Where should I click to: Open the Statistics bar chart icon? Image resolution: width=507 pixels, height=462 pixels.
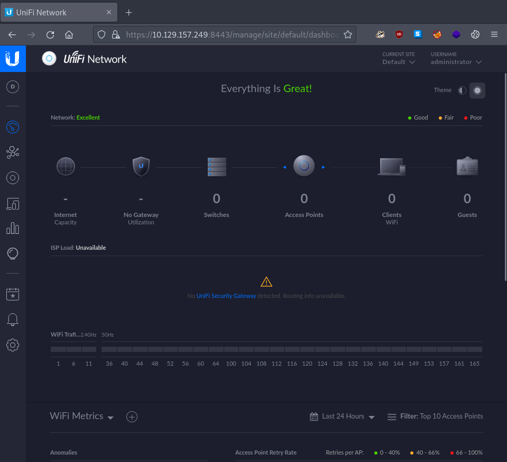(13, 229)
